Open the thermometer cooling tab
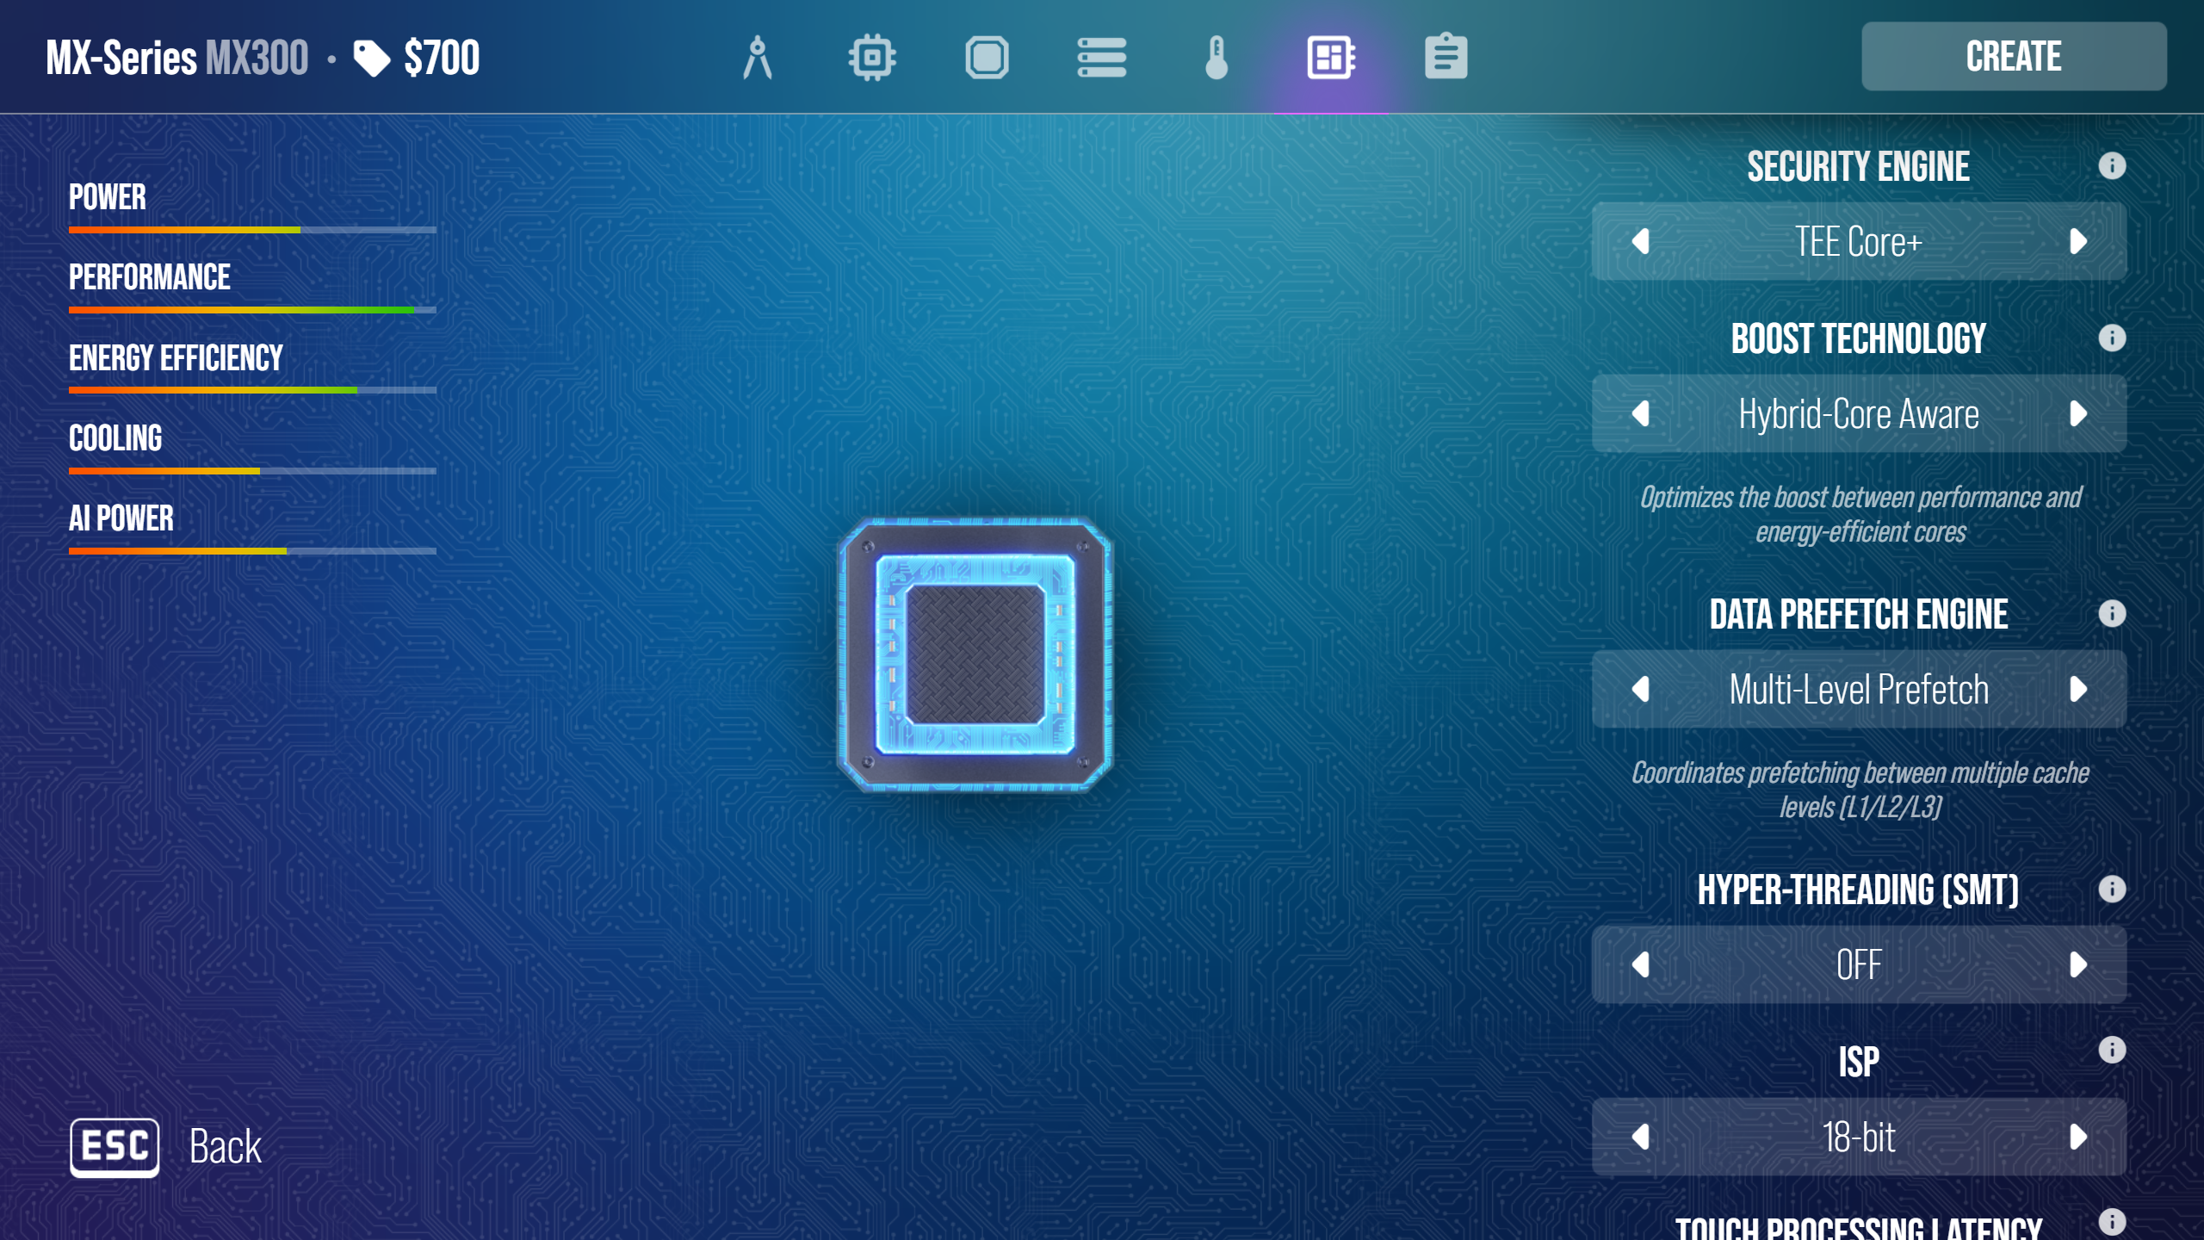The width and height of the screenshot is (2204, 1240). click(x=1216, y=58)
